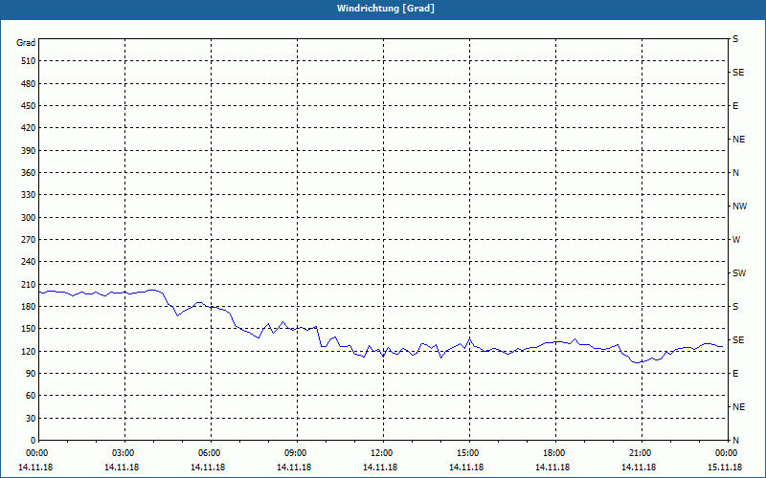Click the 03:00 time label
The image size is (766, 478).
(124, 453)
